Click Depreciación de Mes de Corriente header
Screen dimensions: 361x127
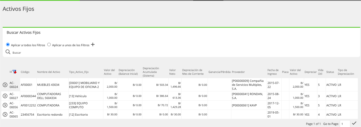(x=193, y=72)
